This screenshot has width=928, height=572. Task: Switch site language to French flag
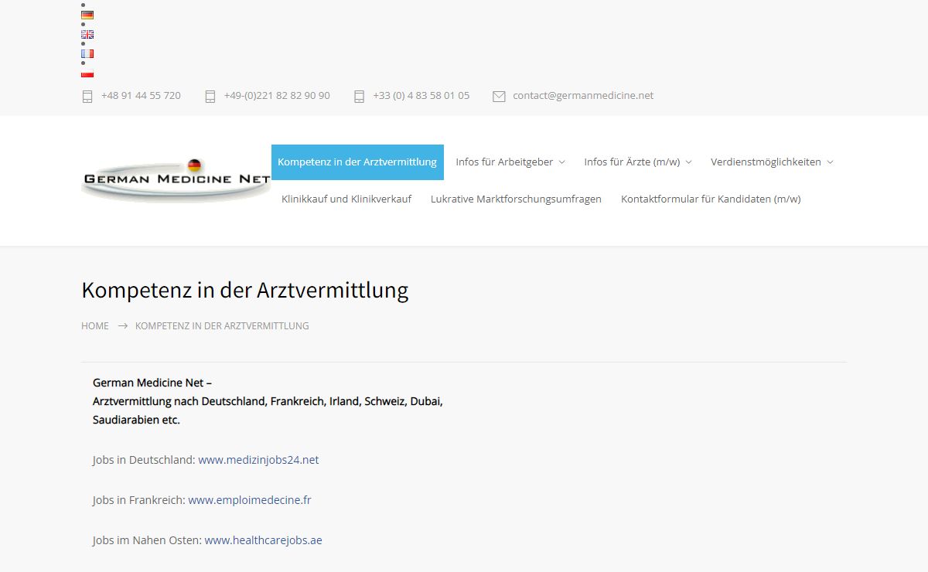click(x=87, y=54)
